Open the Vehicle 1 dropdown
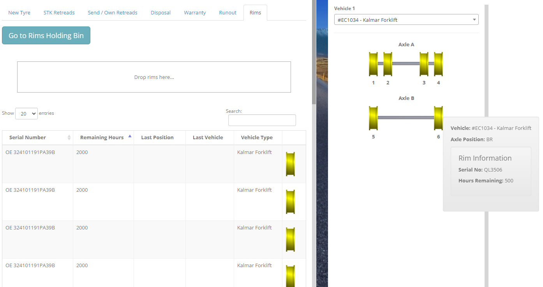Viewport: 543px width, 287px height. point(406,20)
